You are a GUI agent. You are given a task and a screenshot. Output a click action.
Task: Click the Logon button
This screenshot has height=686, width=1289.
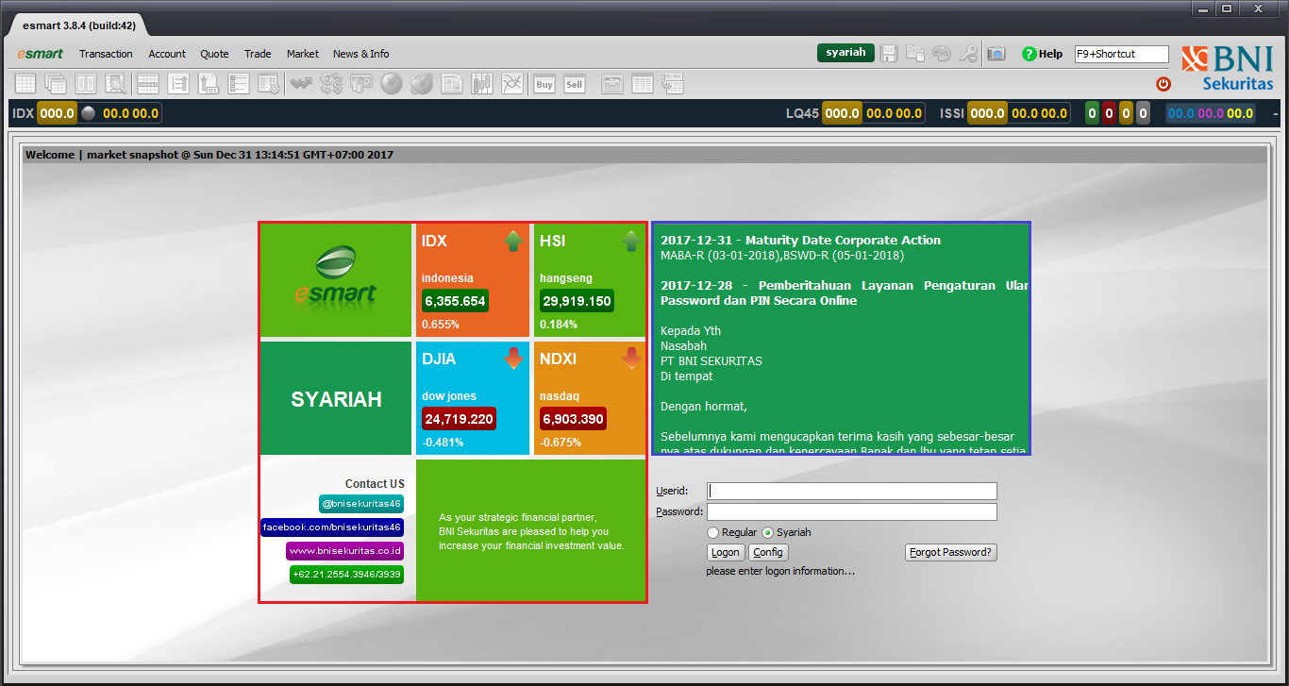726,552
